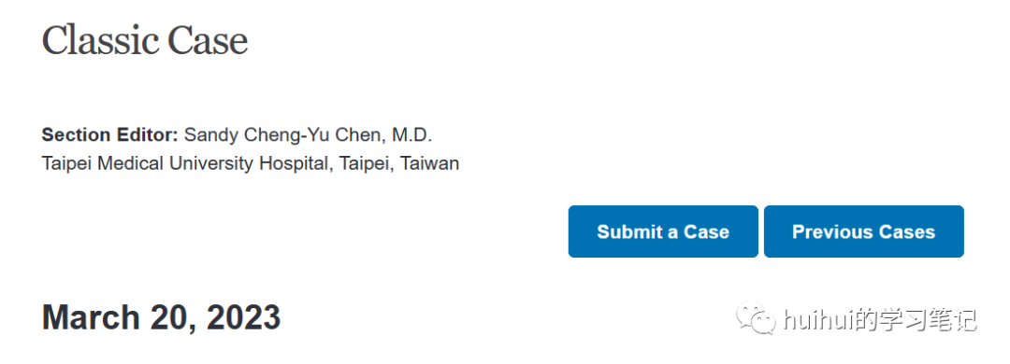This screenshot has width=1010, height=364.
Task: Click the word Previous on blue button
Action: [x=827, y=231]
